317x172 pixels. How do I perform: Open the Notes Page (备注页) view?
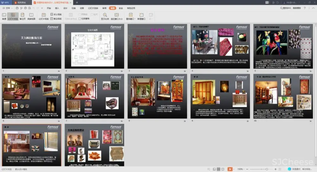point(22,15)
